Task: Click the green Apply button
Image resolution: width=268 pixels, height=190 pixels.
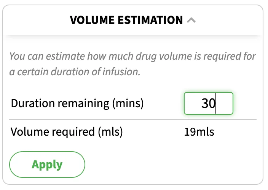Action: pyautogui.click(x=47, y=165)
